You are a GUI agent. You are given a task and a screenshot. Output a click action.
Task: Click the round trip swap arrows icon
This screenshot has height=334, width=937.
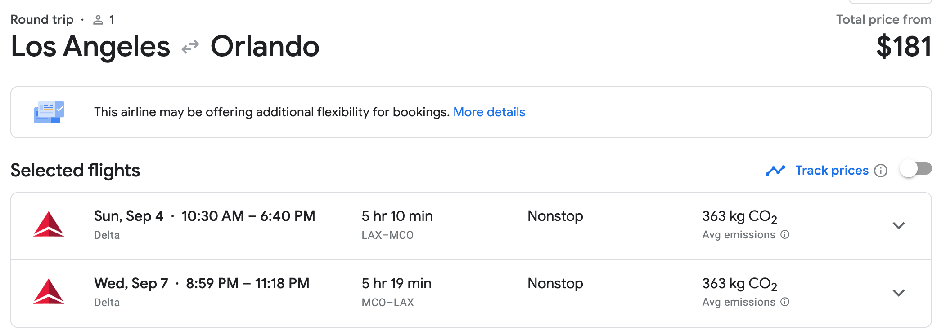coord(190,47)
